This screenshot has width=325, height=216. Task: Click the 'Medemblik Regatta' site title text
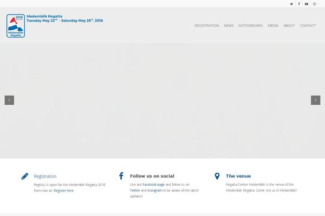[44, 16]
